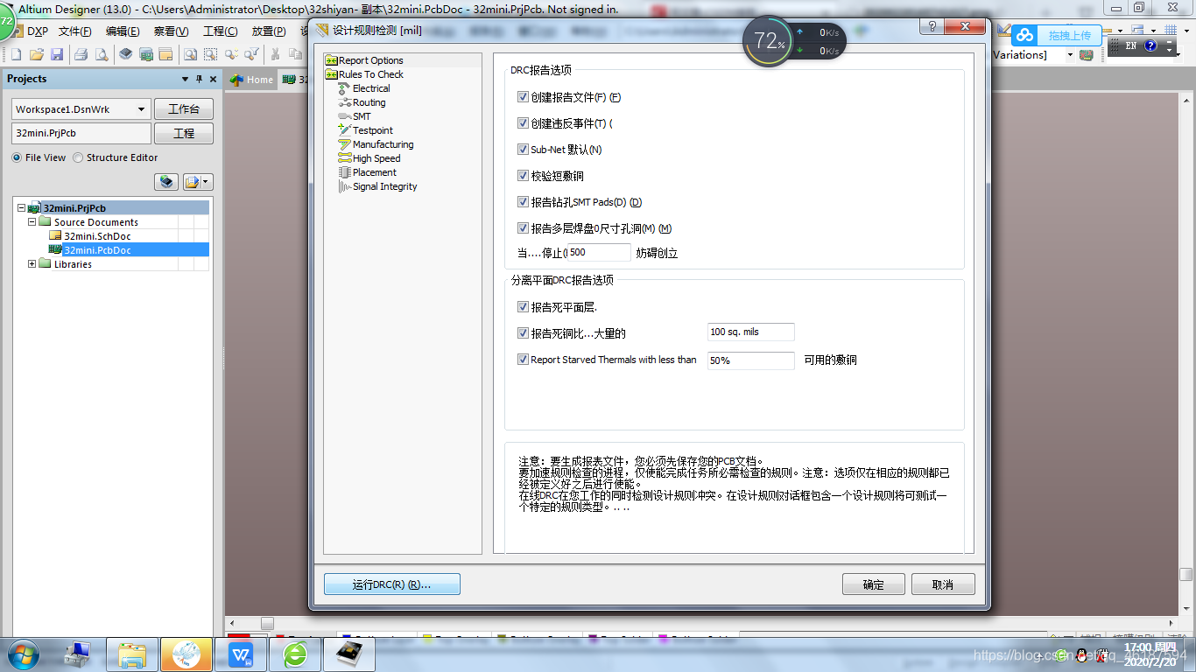
Task: Click the Baidu cloud drag-upload widget
Action: [x=1056, y=36]
